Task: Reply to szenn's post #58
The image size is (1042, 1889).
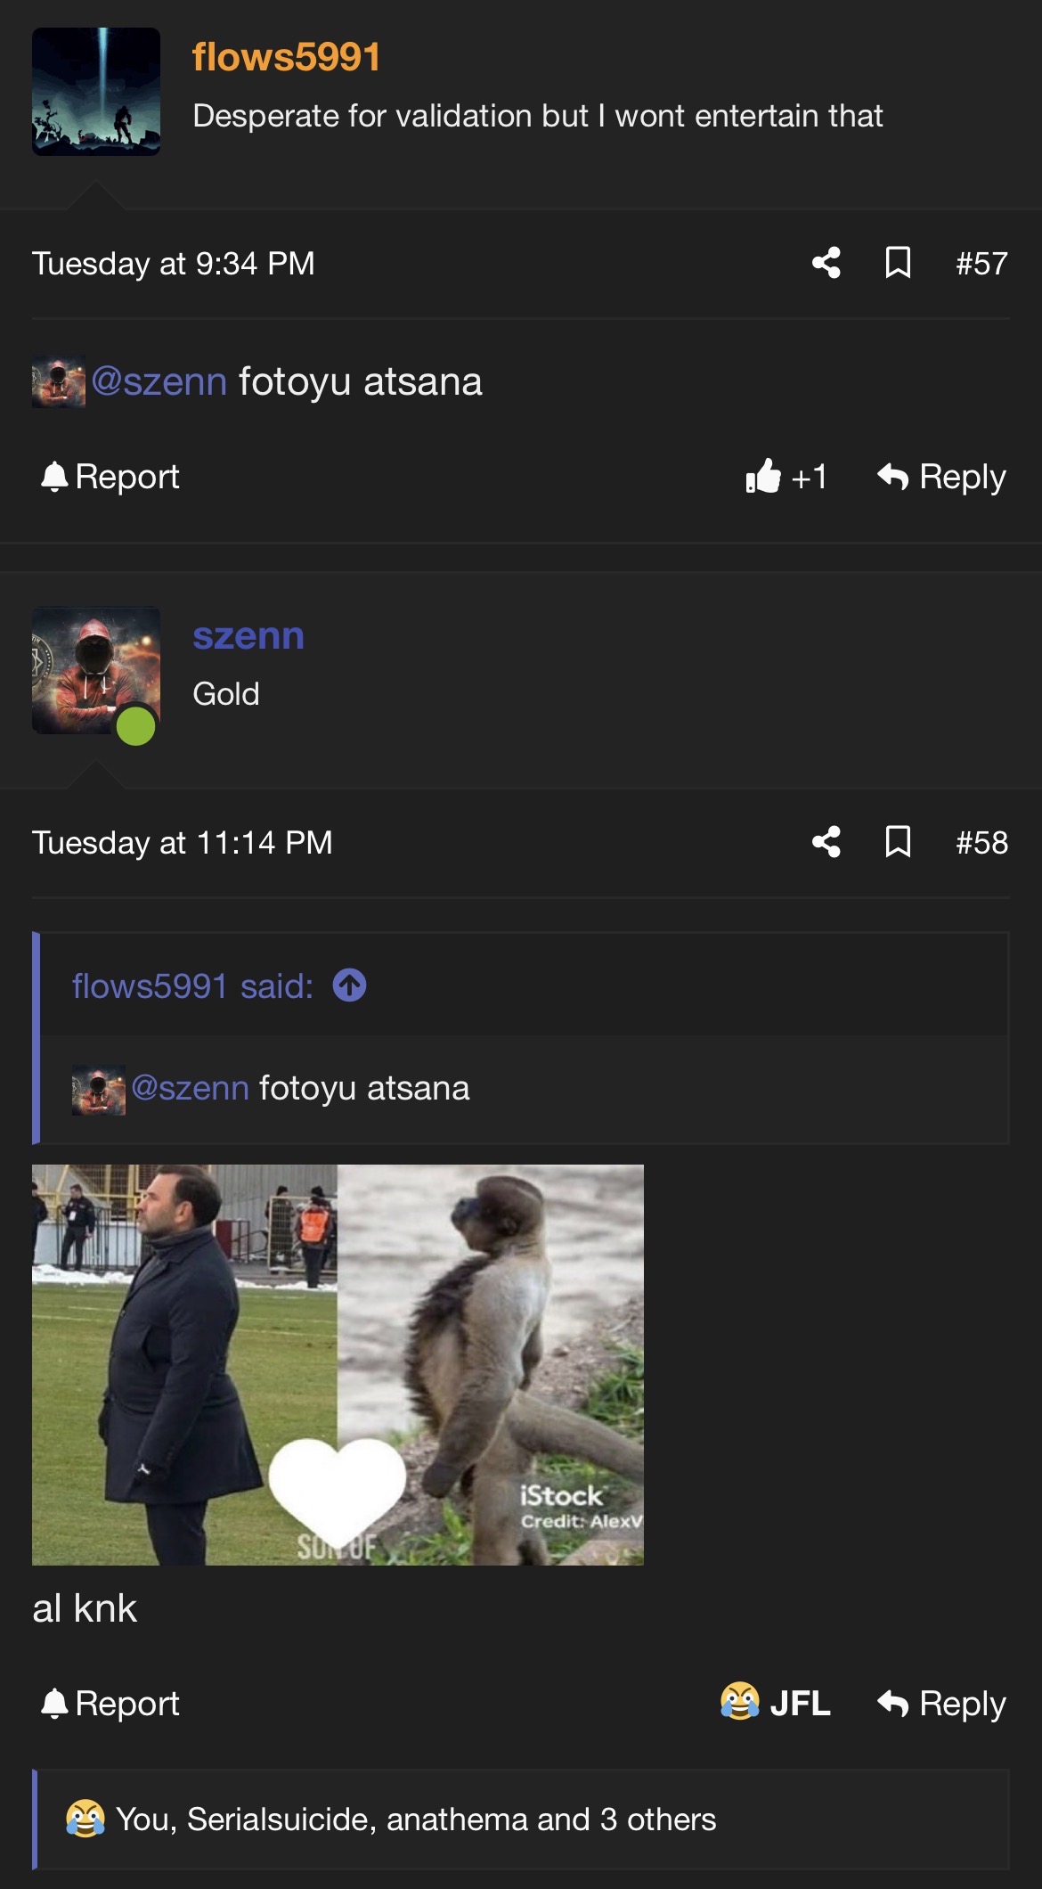Action: tap(941, 1703)
